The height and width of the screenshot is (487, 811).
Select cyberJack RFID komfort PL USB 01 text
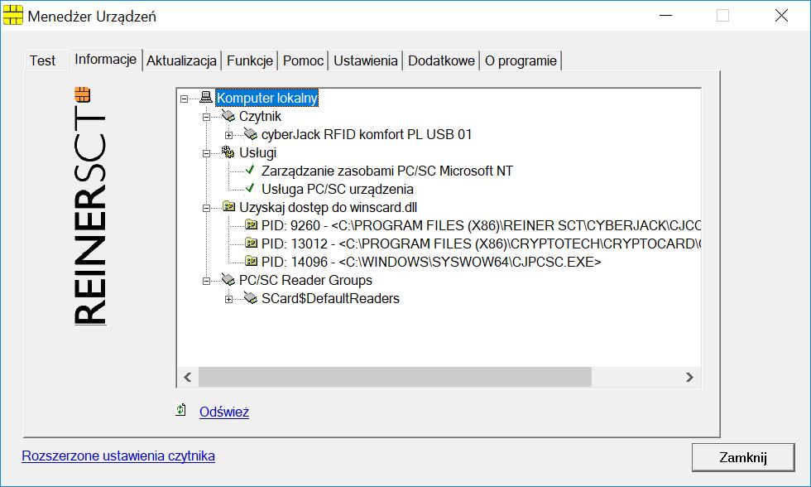(367, 134)
